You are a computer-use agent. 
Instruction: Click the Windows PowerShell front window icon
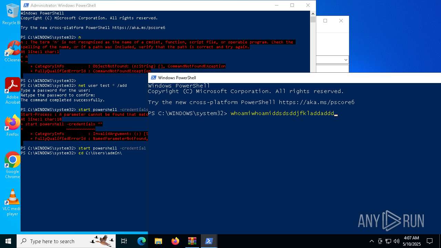153,78
